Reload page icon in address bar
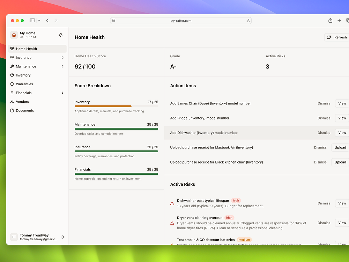Viewport: 349px width, 262px height. point(248,21)
